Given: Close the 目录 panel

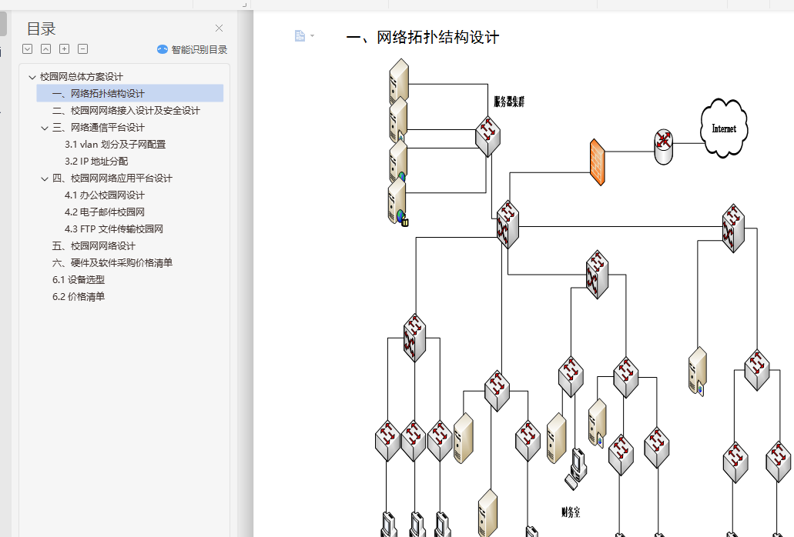Looking at the screenshot, I should click(219, 28).
